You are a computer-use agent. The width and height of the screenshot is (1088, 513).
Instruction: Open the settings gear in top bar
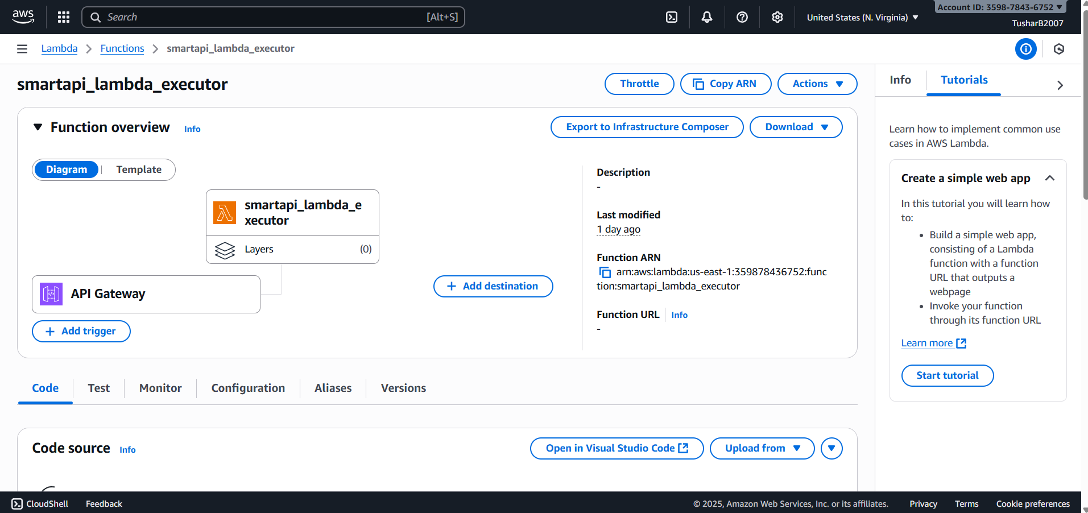click(777, 17)
